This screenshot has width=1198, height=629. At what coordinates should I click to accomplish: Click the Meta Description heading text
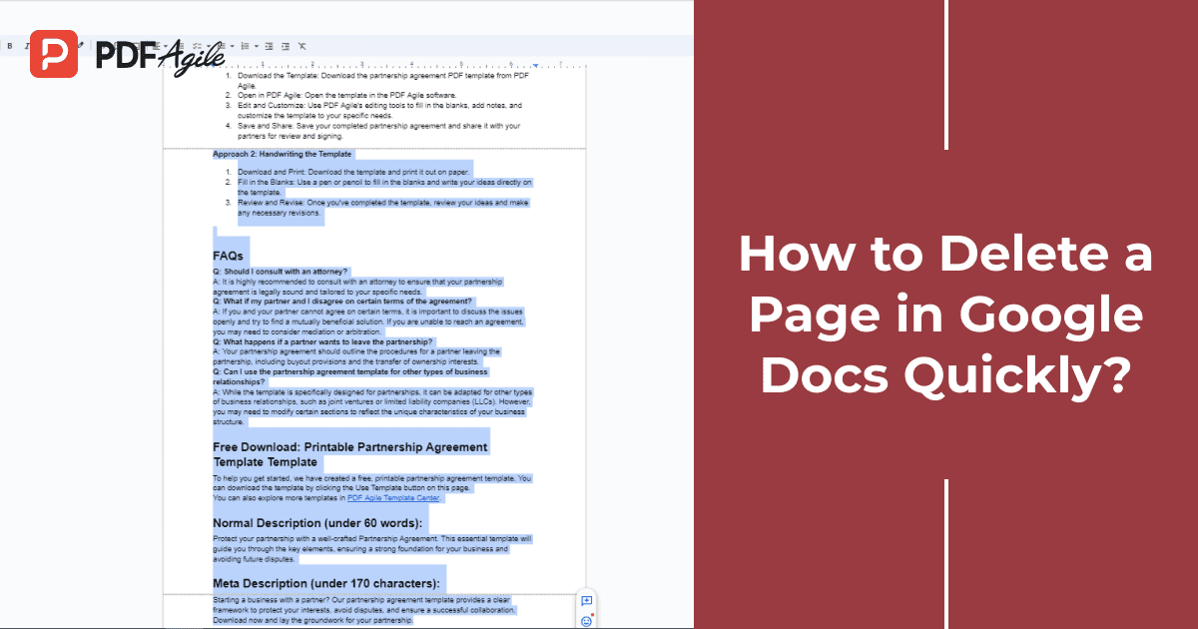[325, 582]
